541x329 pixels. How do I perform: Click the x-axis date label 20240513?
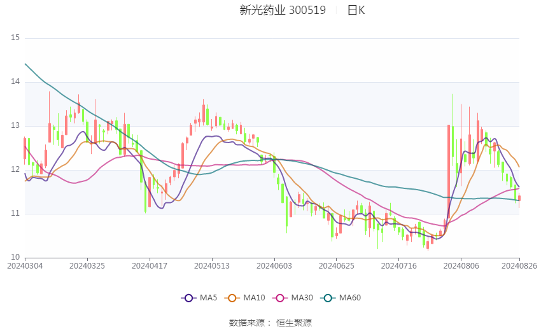[x=212, y=266]
